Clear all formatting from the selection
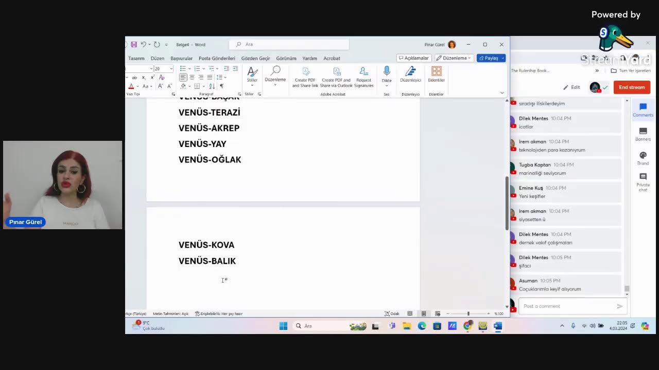The height and width of the screenshot is (370, 659). coord(162,77)
